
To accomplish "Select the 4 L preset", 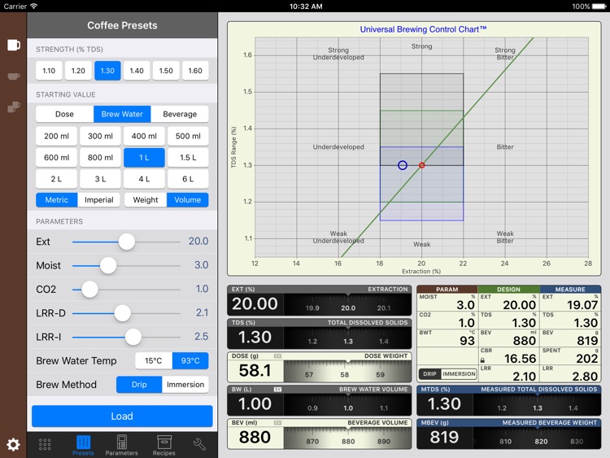I will coord(144,179).
